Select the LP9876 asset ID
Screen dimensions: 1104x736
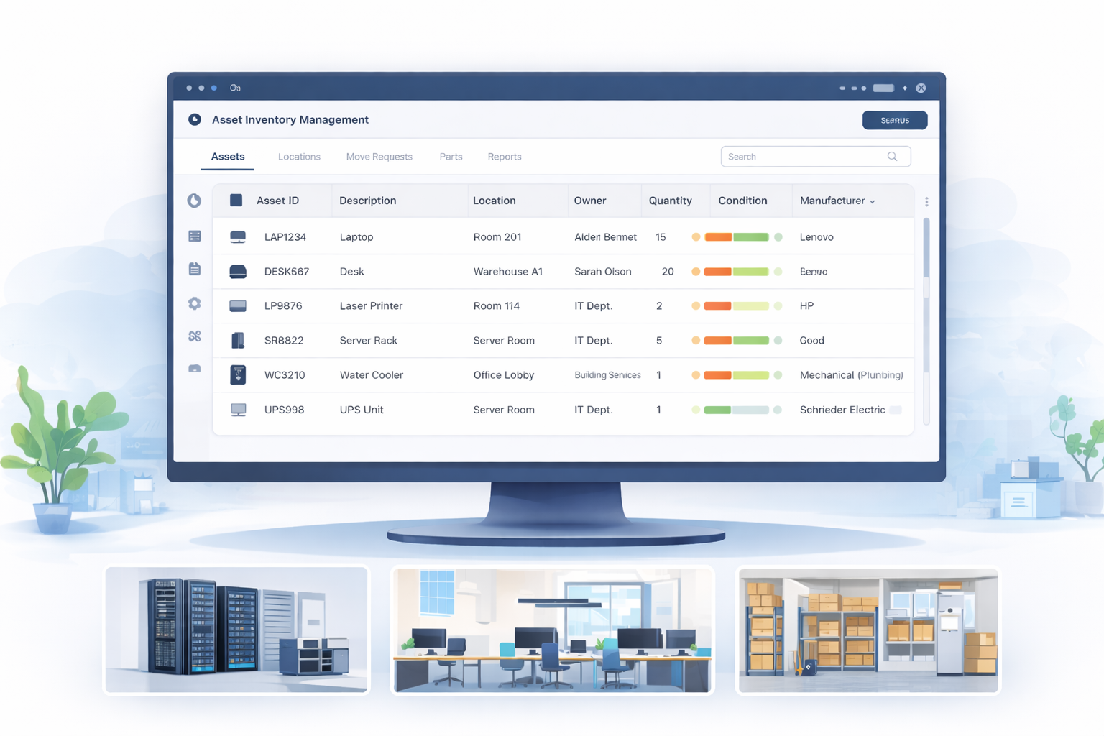pos(283,305)
